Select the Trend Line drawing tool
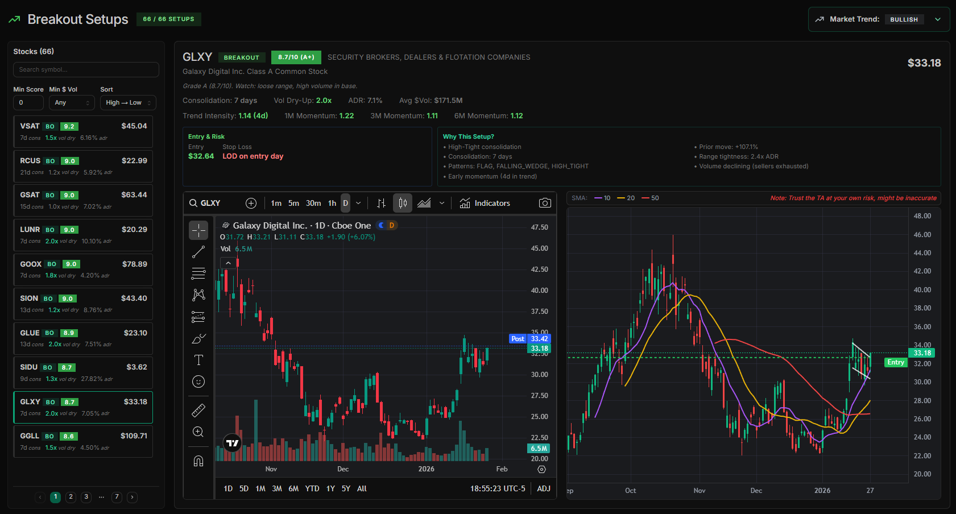The height and width of the screenshot is (514, 956). pos(198,252)
